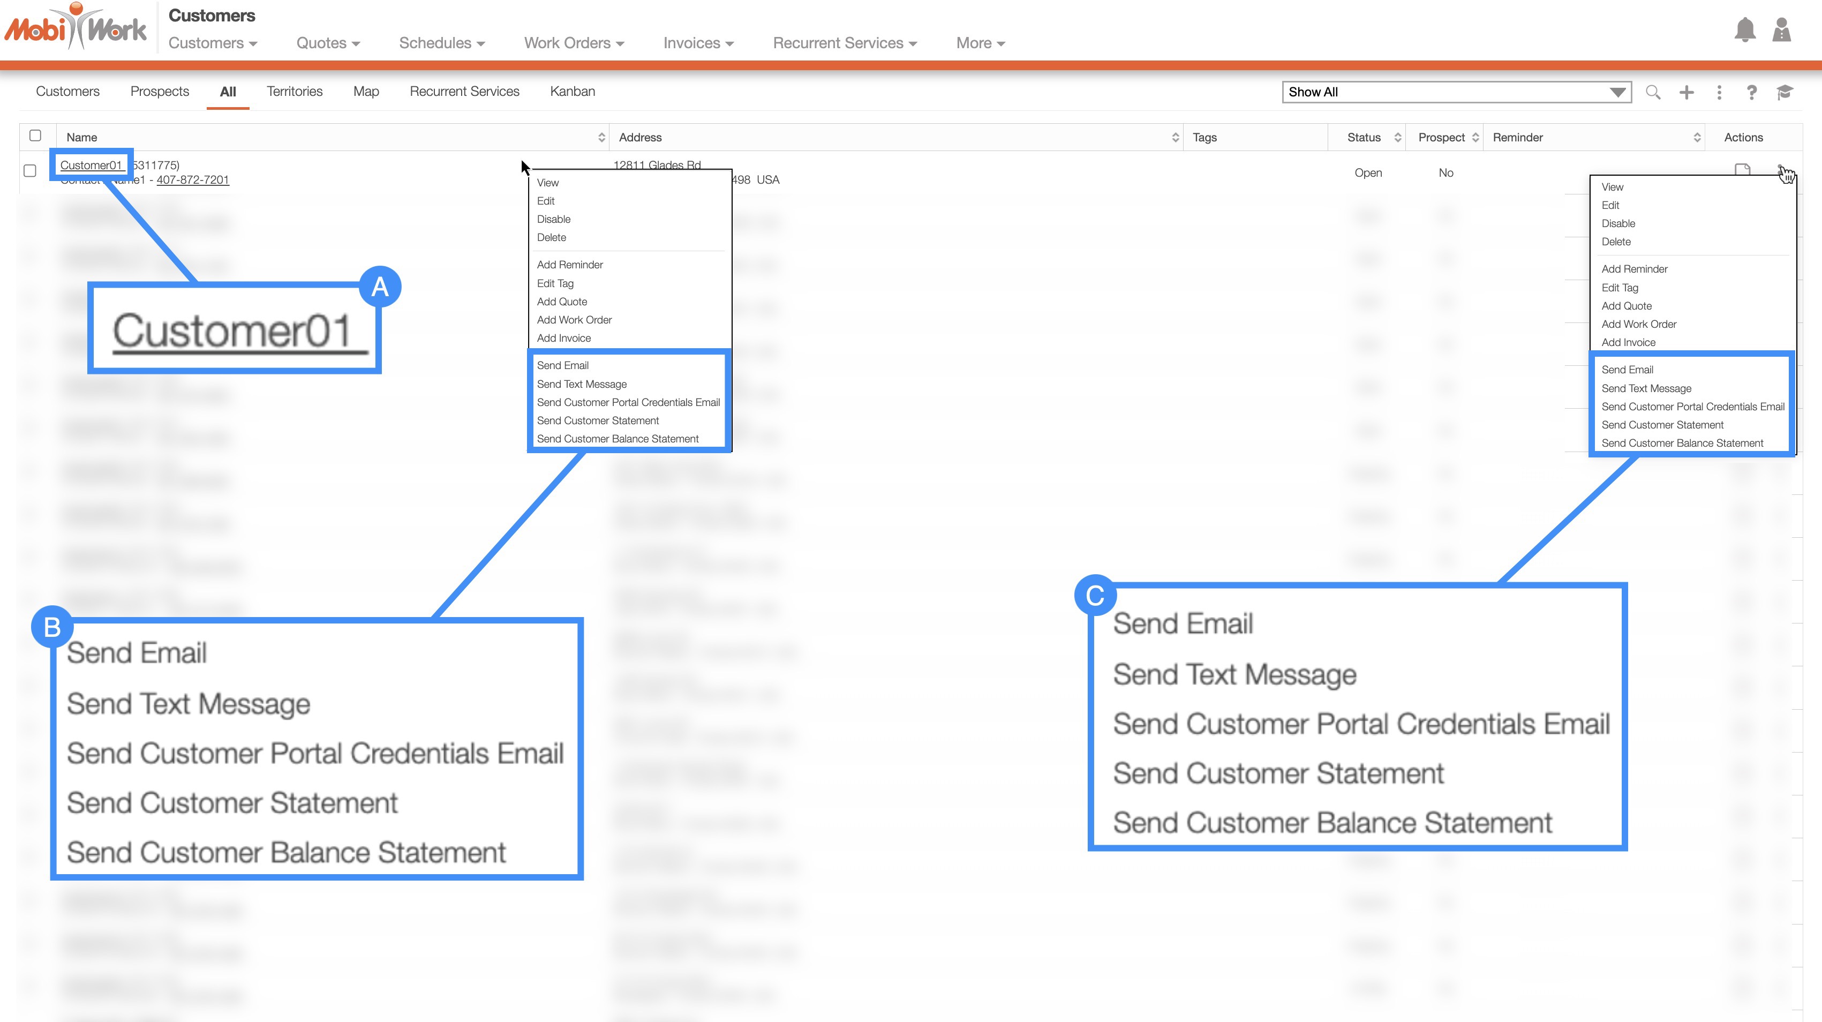The image size is (1822, 1022).
Task: Expand the More navigation dropdown
Action: pos(980,43)
